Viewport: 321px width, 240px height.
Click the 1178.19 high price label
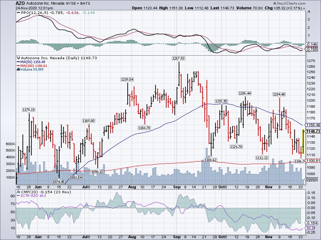click(29, 110)
